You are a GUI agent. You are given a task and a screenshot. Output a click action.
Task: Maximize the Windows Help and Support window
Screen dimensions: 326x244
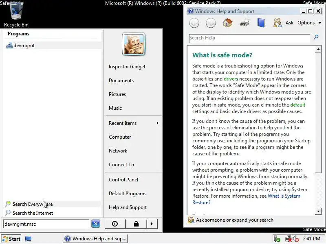tap(311, 11)
